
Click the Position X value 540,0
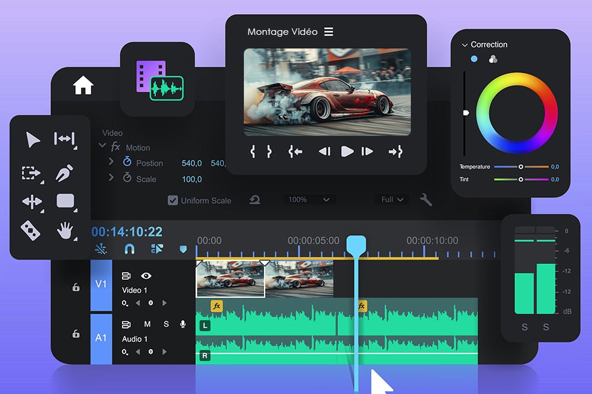pyautogui.click(x=191, y=163)
